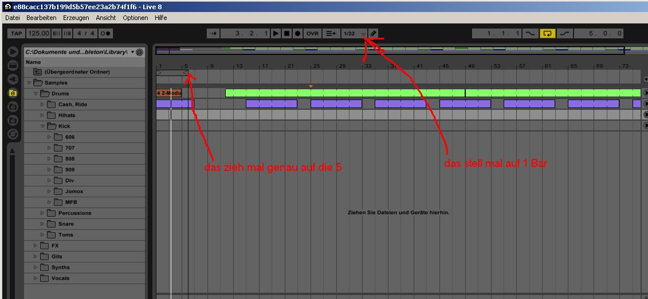Viewport: 648px width, 299px height.
Task: Click the circular button beside the library path
Action: 139,52
